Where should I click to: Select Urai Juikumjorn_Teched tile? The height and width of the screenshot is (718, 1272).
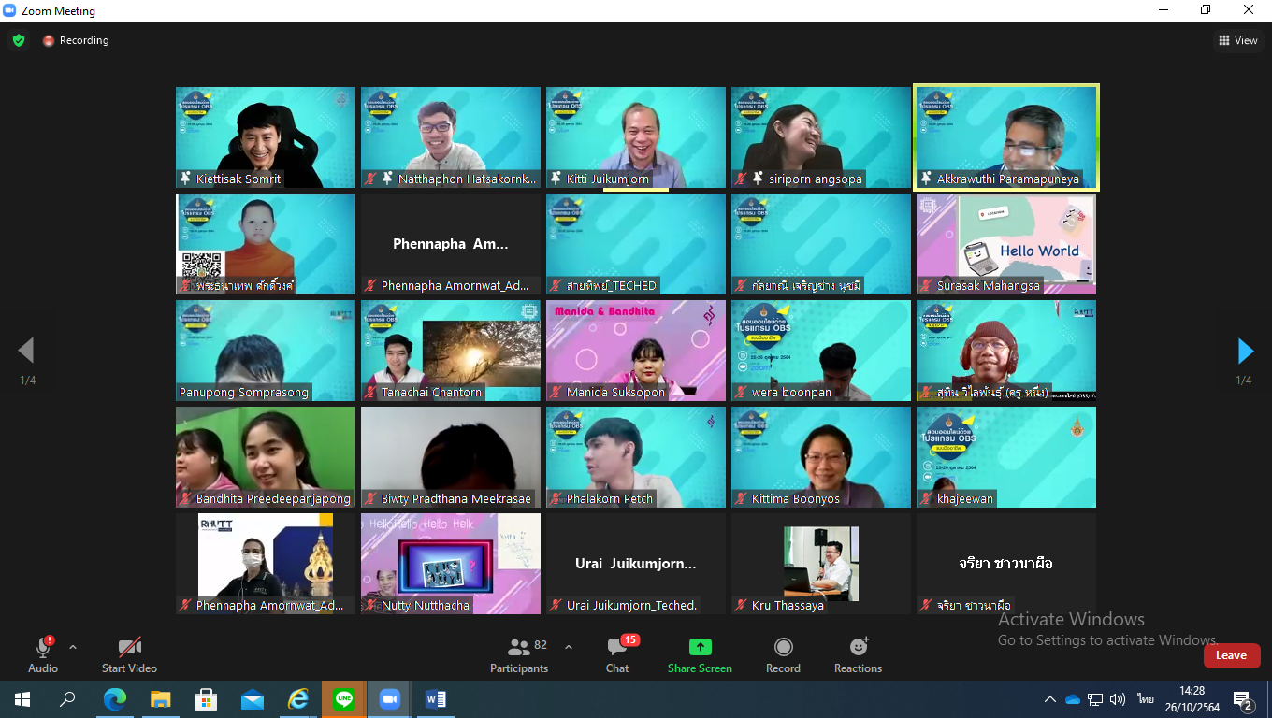(x=636, y=564)
